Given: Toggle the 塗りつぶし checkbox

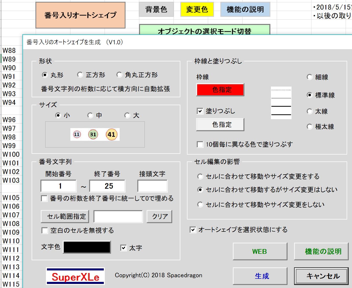Looking at the screenshot, I should tap(200, 111).
